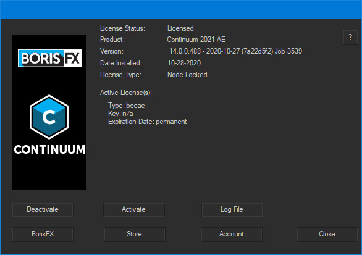Open the Account page button

(232, 234)
